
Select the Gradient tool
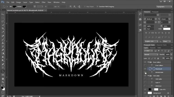point(3,53)
